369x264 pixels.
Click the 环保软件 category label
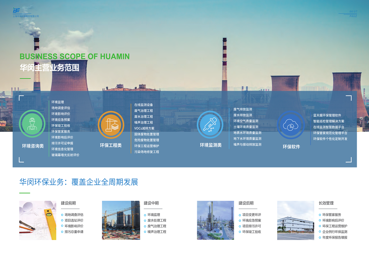tap(291, 147)
